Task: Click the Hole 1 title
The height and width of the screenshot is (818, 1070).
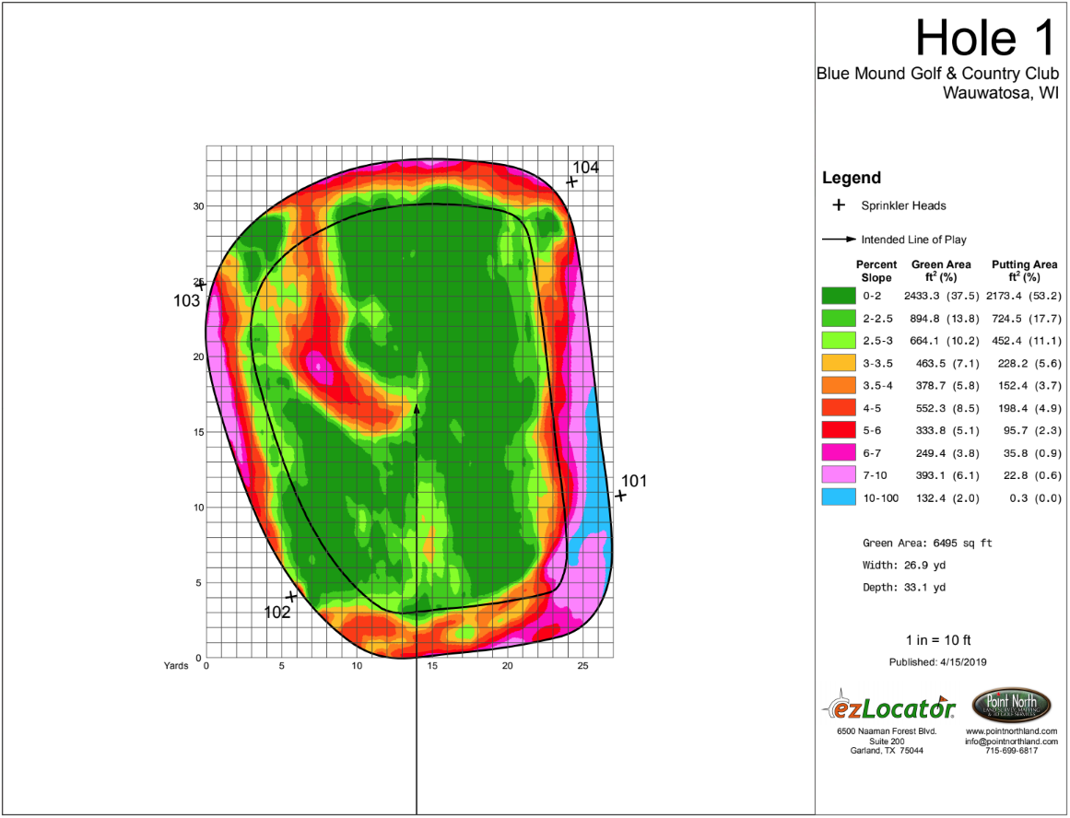Action: click(986, 38)
